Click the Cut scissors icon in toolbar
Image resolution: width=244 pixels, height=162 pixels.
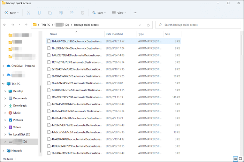pyautogui.click(x=28, y=13)
